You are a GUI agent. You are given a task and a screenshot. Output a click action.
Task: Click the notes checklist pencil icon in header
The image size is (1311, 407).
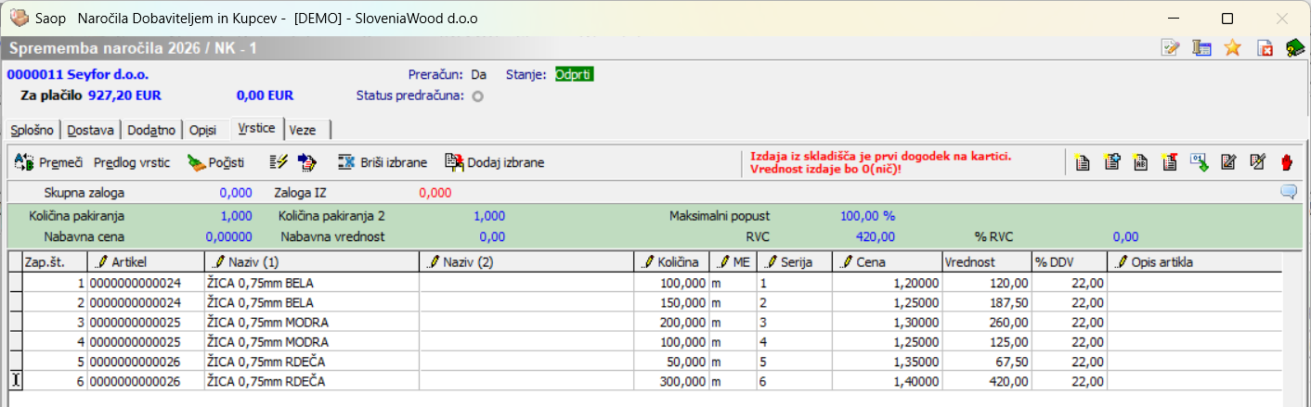tap(1171, 48)
